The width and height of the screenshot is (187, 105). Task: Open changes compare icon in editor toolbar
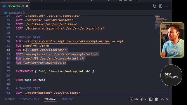coord(155,6)
